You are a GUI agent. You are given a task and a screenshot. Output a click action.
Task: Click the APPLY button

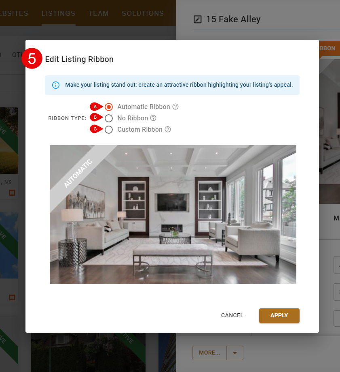279,316
